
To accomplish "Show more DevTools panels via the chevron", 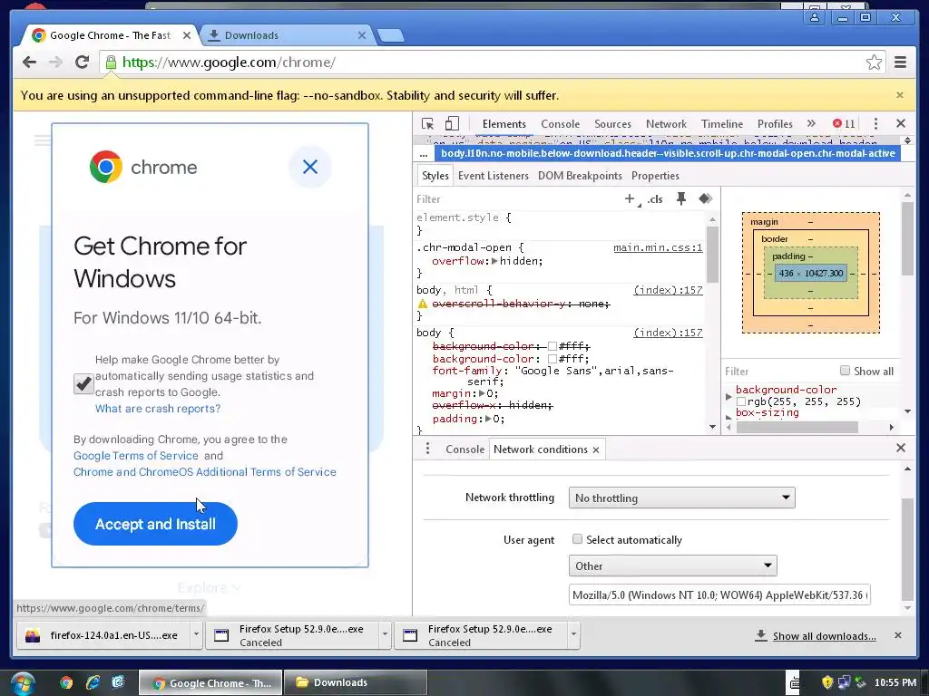I will point(811,123).
